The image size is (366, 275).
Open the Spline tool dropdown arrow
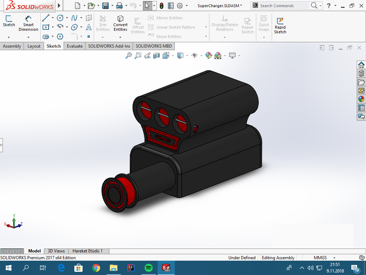click(81, 18)
